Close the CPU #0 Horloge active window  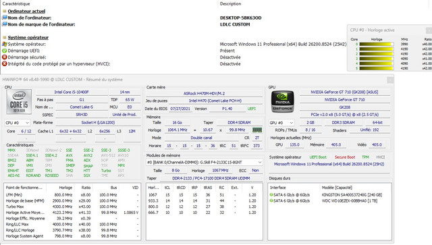(x=429, y=30)
